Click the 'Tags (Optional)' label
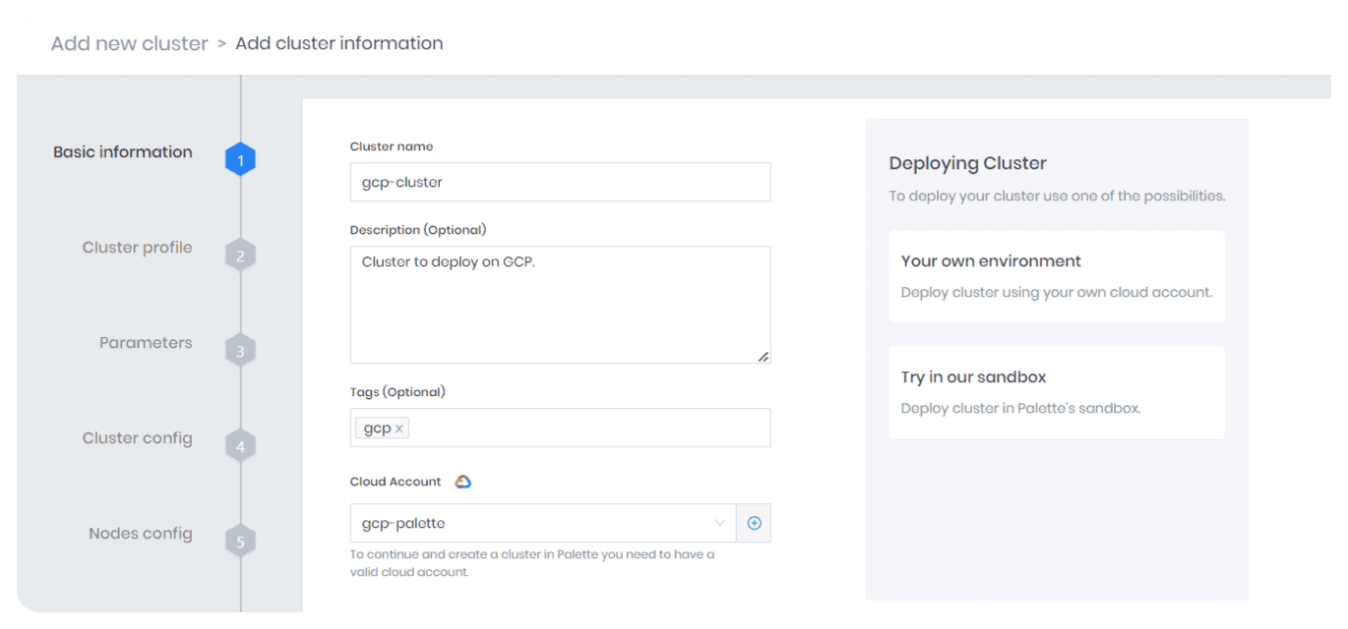Screen dimensions: 1348x629 coord(398,392)
